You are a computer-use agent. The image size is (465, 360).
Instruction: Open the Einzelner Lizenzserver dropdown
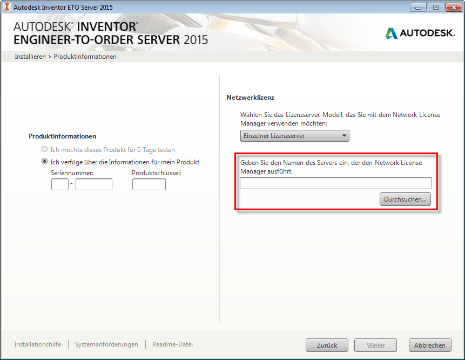pos(295,136)
